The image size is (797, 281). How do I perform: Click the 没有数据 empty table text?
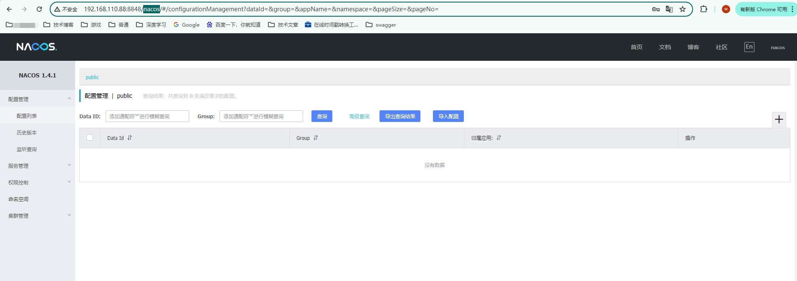pos(435,165)
